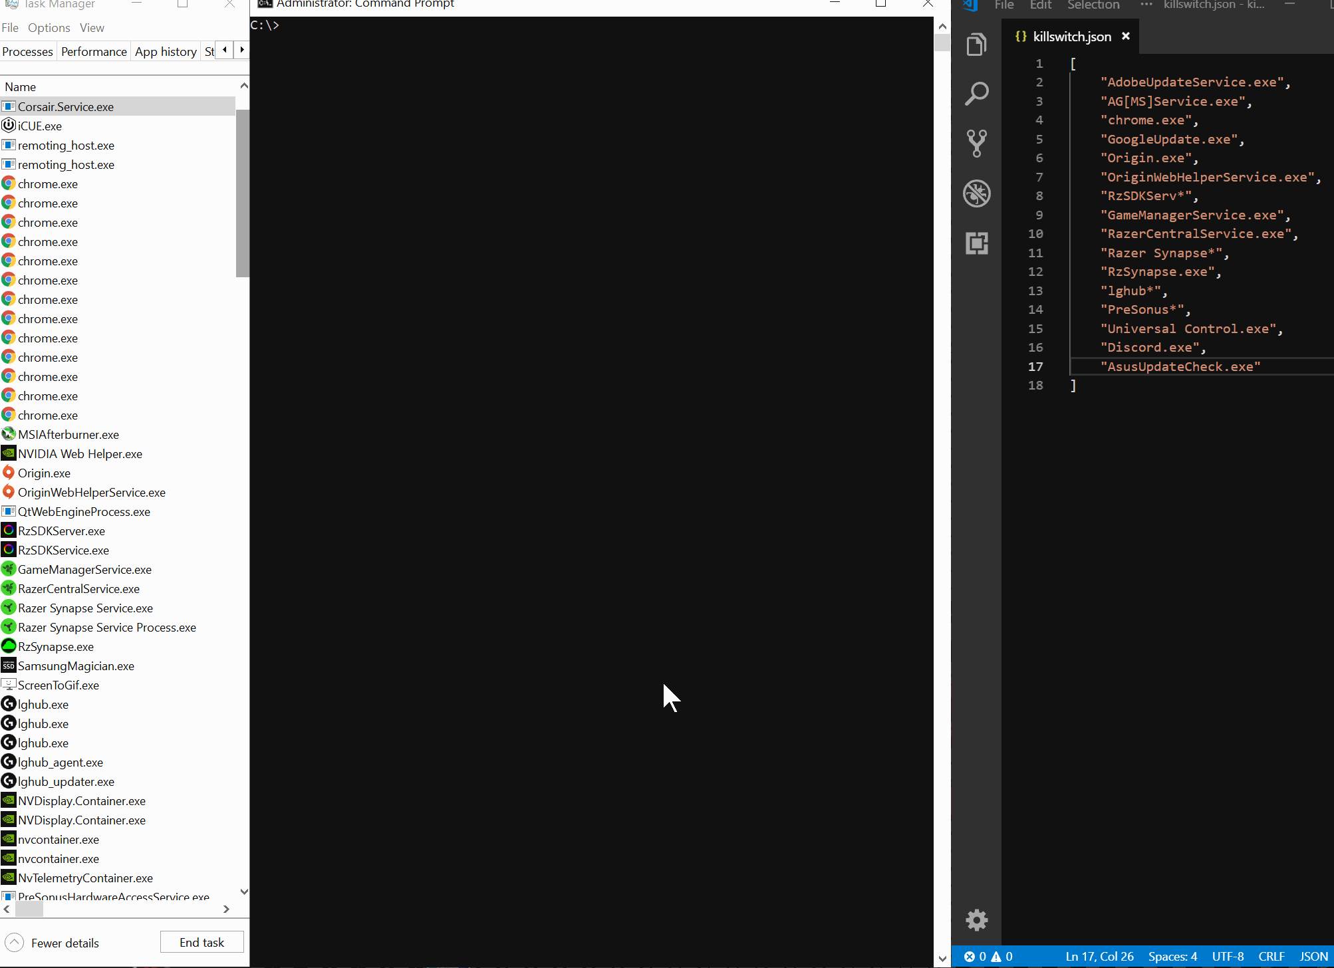Open Debug view bug icon
Image resolution: width=1334 pixels, height=968 pixels.
tap(976, 193)
